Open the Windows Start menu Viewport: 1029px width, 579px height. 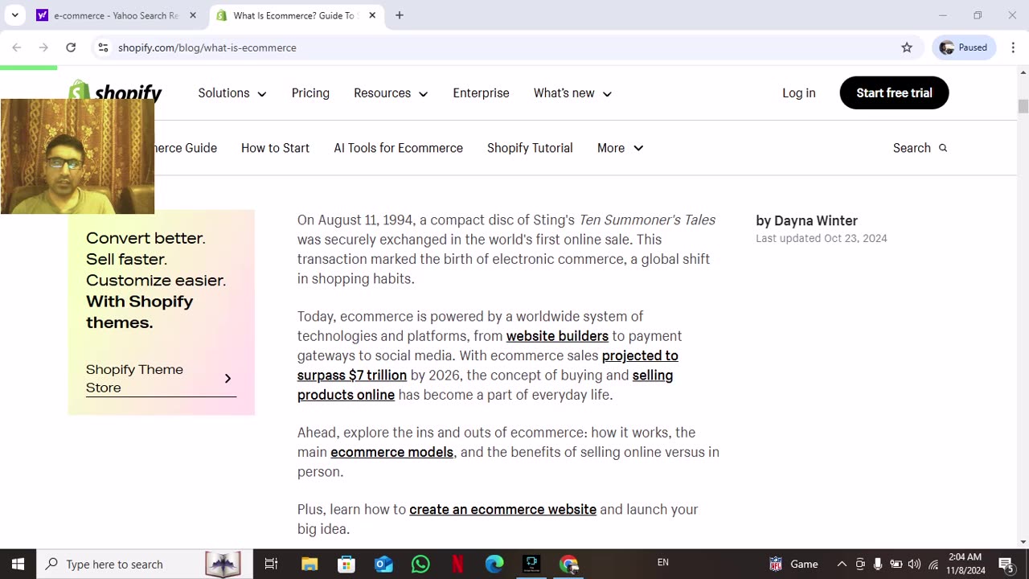pos(18,564)
